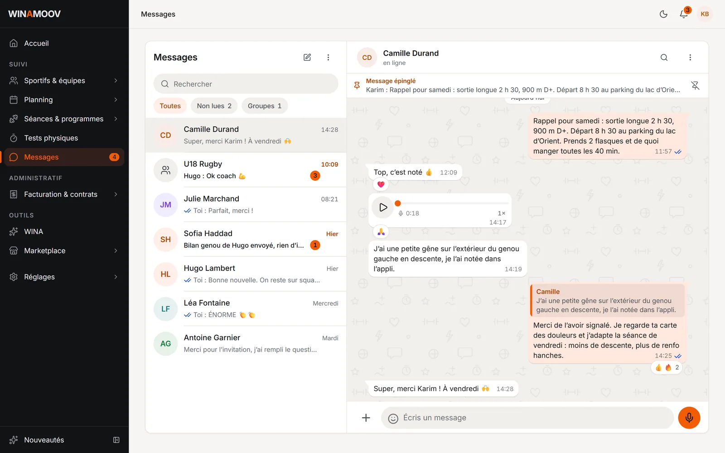Compose a new message with the pencil icon
The image size is (725, 453).
point(307,57)
